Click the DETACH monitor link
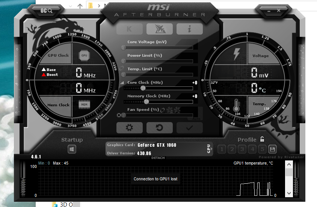 click(x=158, y=158)
